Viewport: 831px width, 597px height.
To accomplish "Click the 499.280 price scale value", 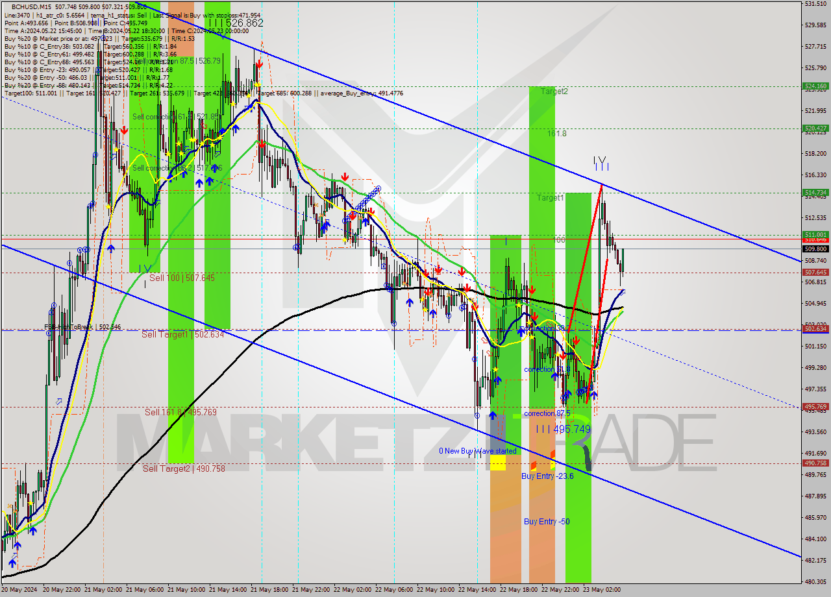I will (x=815, y=367).
